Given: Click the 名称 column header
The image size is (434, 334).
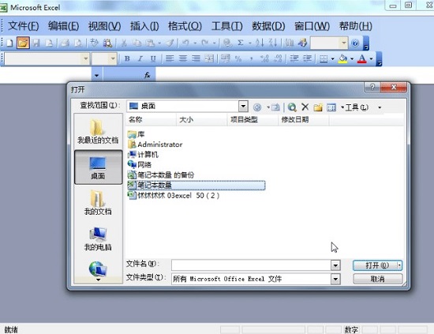Looking at the screenshot, I should click(x=152, y=120).
